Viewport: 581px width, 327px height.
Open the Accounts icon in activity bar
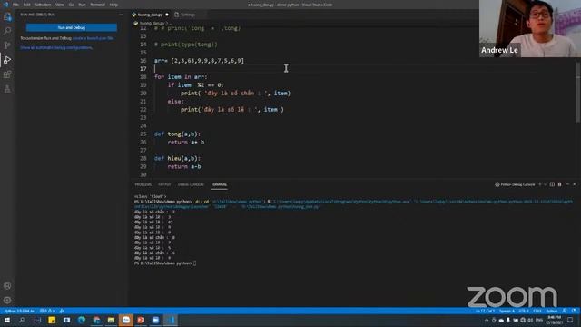point(7,286)
